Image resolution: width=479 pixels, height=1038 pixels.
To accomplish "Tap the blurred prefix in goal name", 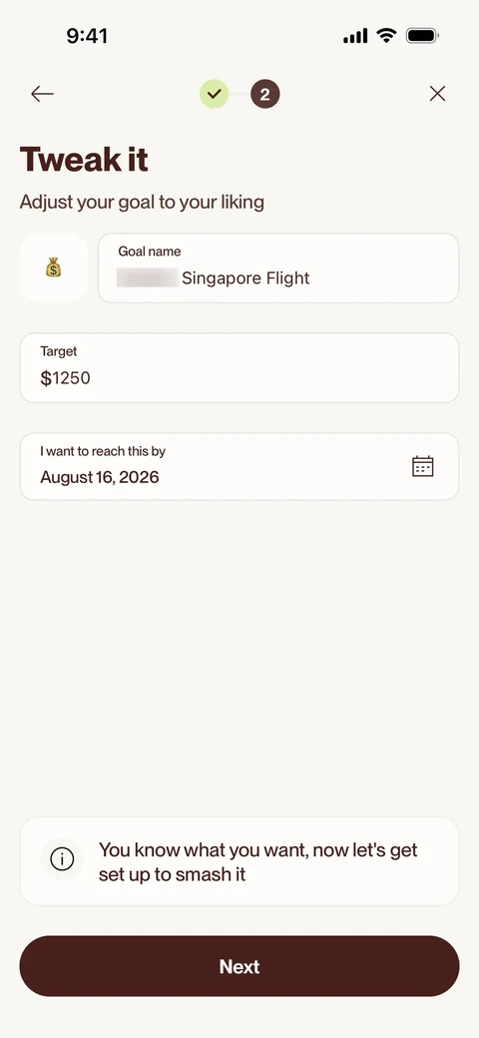I will coord(148,277).
